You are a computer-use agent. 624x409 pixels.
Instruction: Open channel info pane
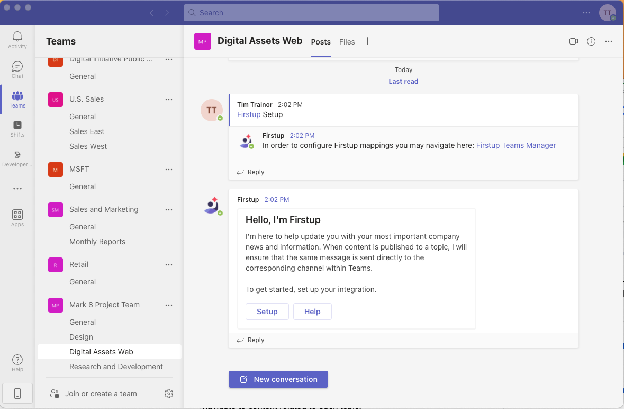(x=591, y=41)
